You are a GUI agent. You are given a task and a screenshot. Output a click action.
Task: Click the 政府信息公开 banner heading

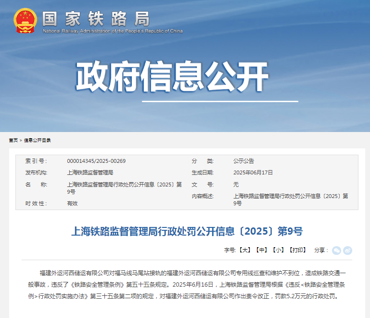172,78
